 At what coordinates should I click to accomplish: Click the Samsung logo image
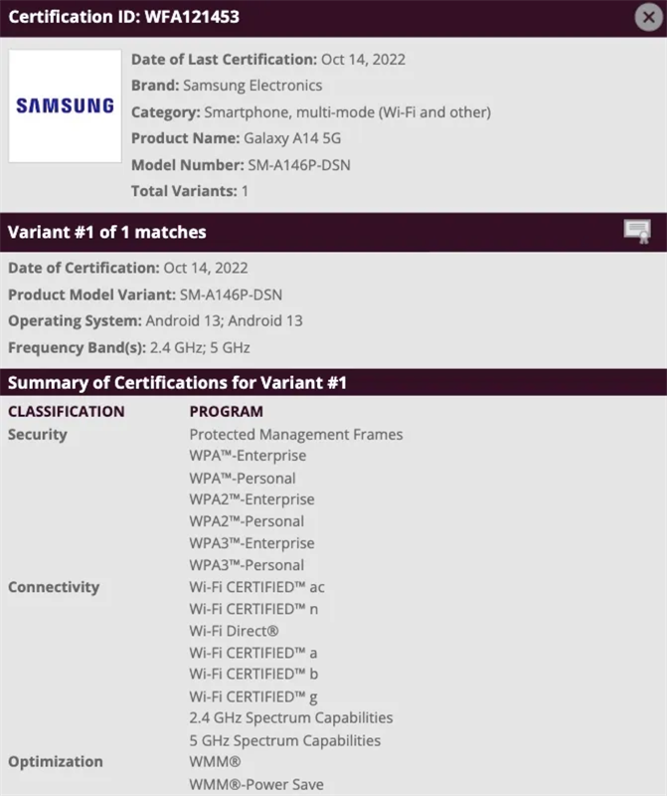pos(64,104)
